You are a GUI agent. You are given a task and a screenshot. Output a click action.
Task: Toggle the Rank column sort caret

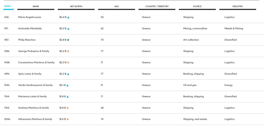pos(12,7)
